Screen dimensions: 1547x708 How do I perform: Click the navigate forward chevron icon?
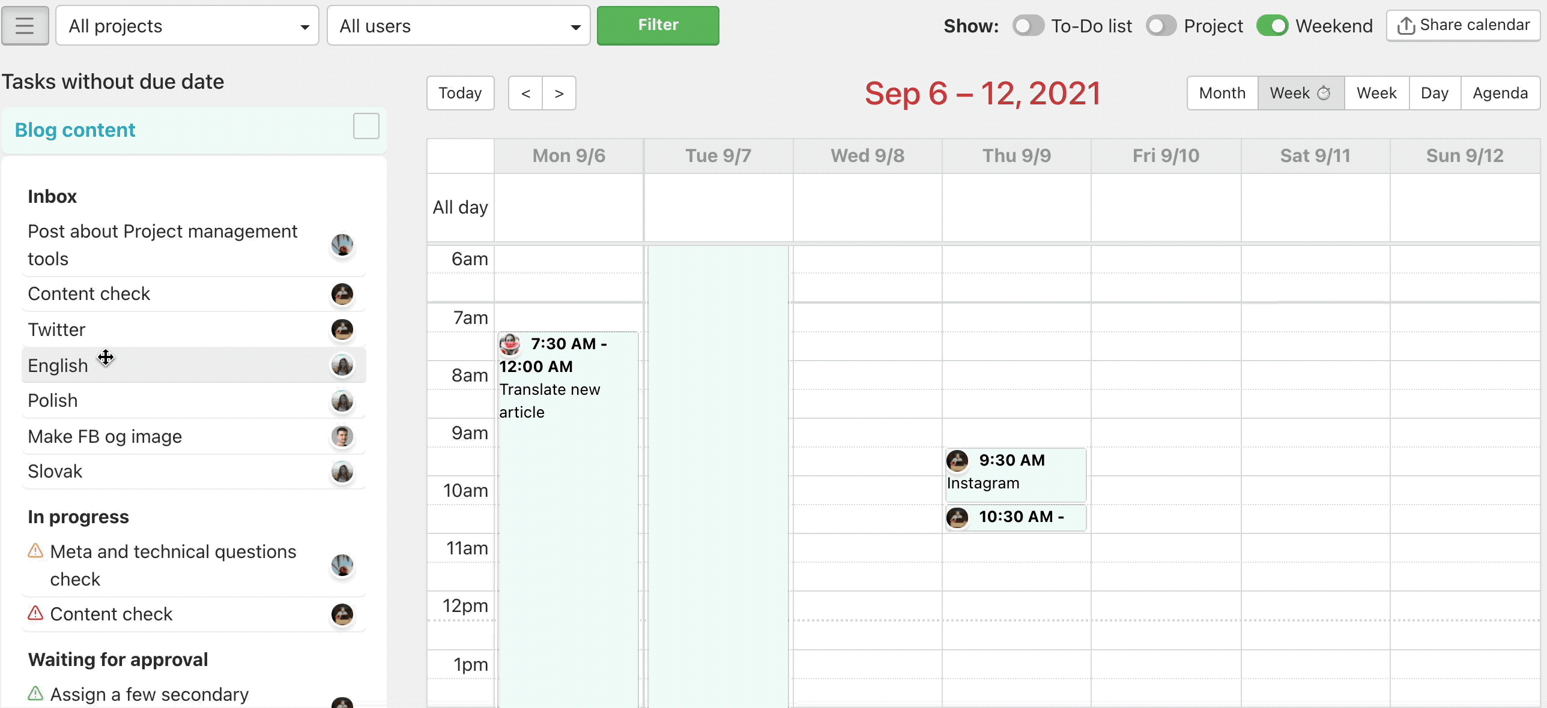pos(560,92)
